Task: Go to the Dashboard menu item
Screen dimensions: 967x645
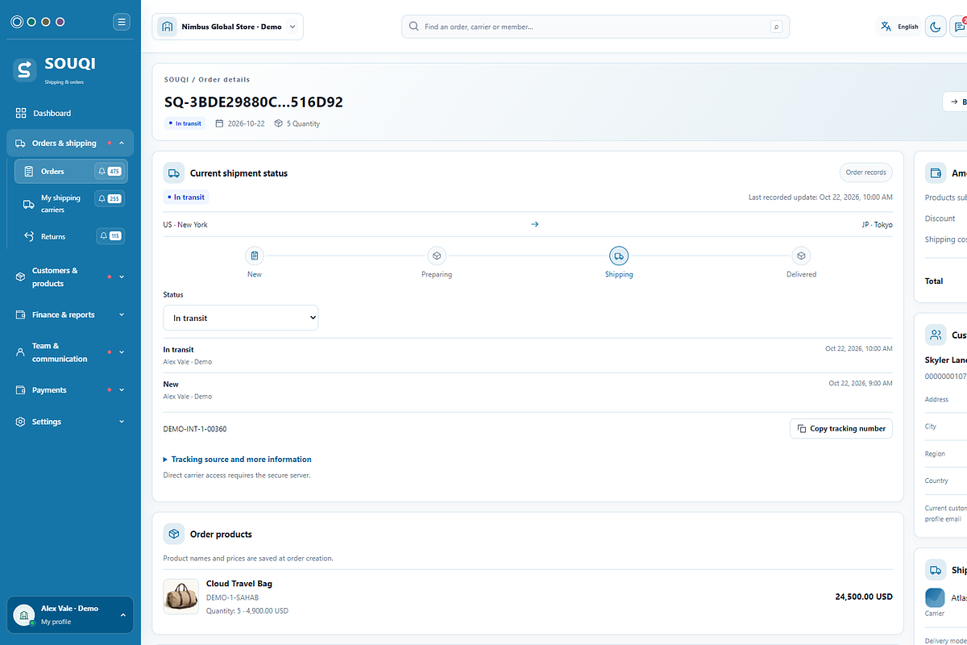Action: click(70, 114)
